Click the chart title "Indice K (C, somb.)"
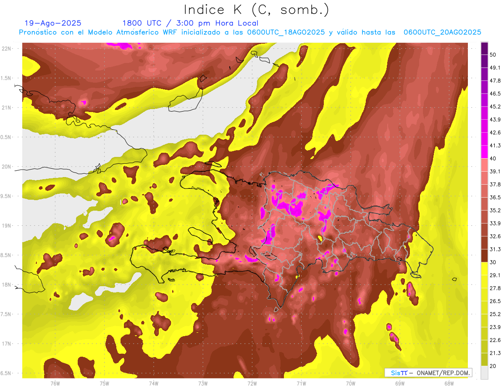The height and width of the screenshot is (389, 504). click(257, 10)
